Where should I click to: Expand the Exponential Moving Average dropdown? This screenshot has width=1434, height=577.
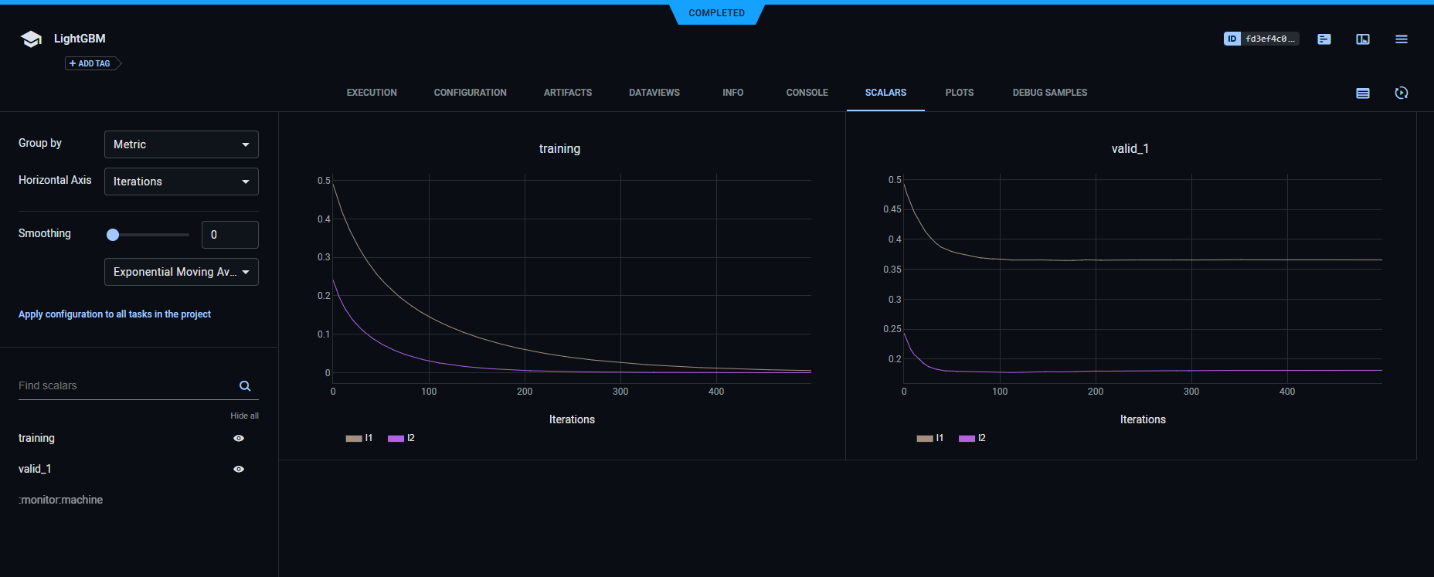click(181, 272)
